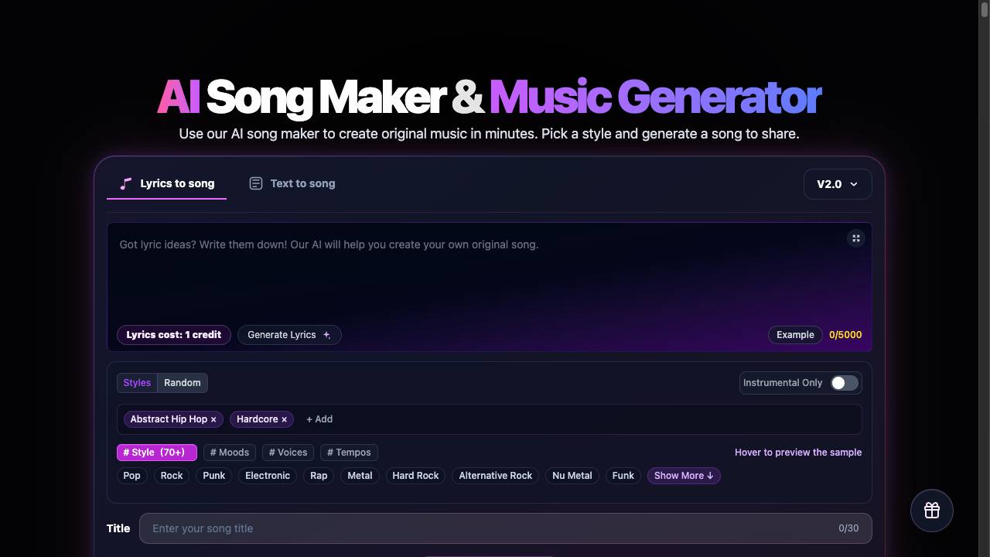Switch to the Lyrics to song tab
This screenshot has width=990, height=557.
click(167, 183)
